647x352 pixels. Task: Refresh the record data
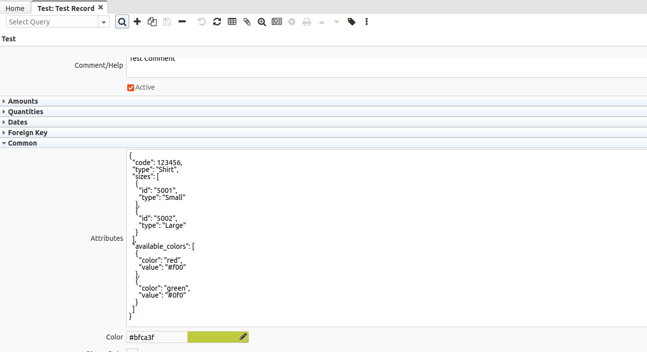pos(217,22)
